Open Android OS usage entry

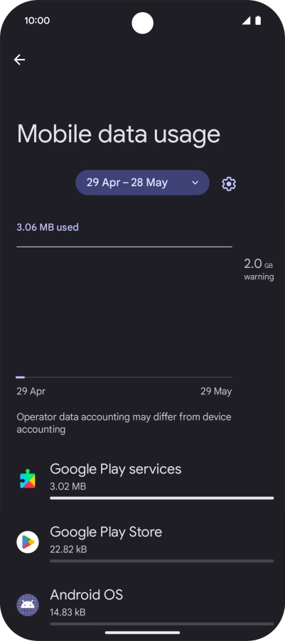pos(142,605)
